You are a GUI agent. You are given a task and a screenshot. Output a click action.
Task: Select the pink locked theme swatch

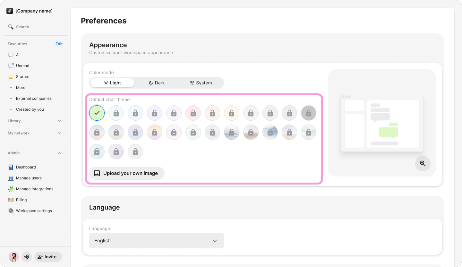coord(193,113)
